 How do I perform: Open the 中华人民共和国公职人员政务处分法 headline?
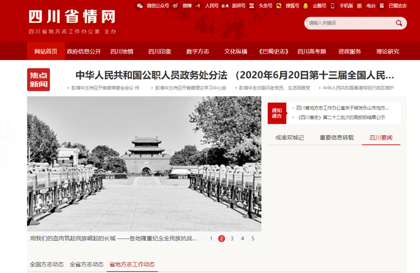coord(234,75)
